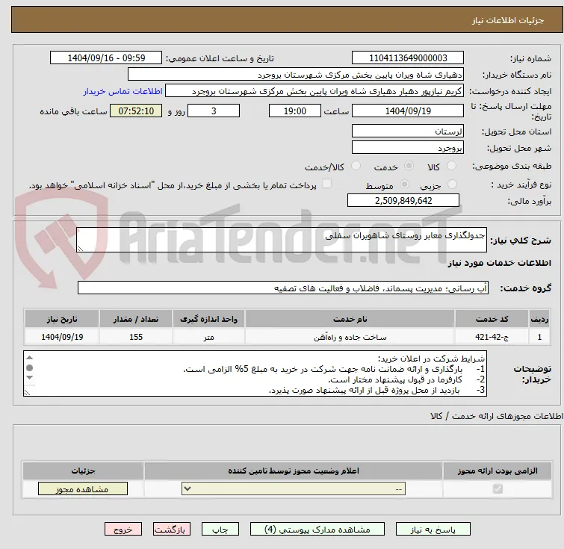
Task: Click the گروه خدمت field
Action: tap(283, 288)
